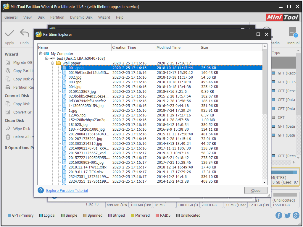
Task: Select the 2019.01.17-TFX.xlsx file row
Action: click(x=162, y=172)
